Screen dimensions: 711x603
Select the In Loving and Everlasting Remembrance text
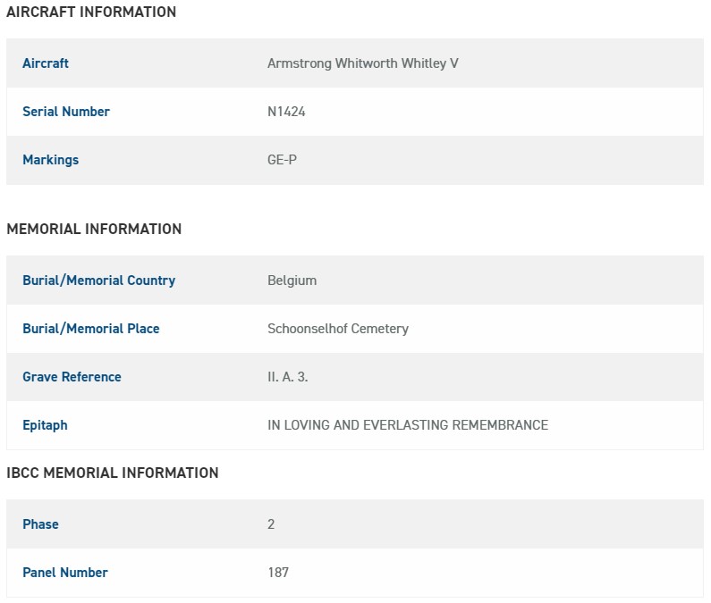click(407, 425)
